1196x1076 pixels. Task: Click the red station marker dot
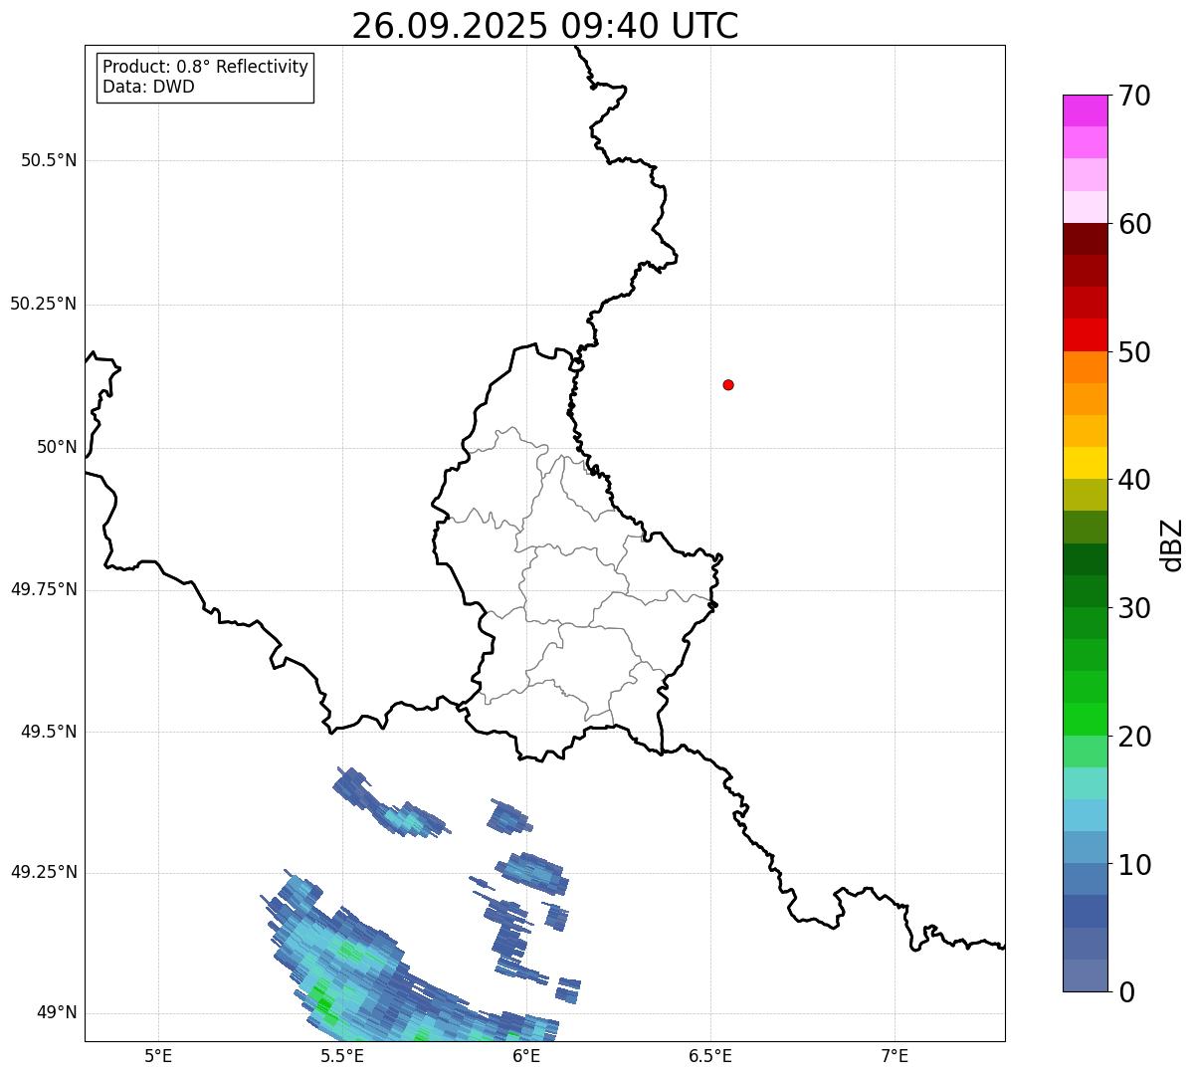pyautogui.click(x=728, y=384)
